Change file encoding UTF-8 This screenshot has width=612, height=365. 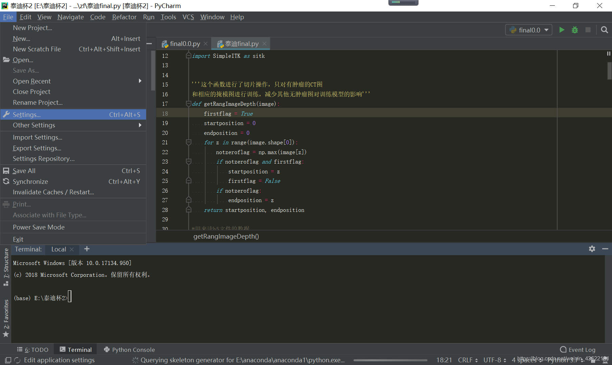(x=495, y=360)
